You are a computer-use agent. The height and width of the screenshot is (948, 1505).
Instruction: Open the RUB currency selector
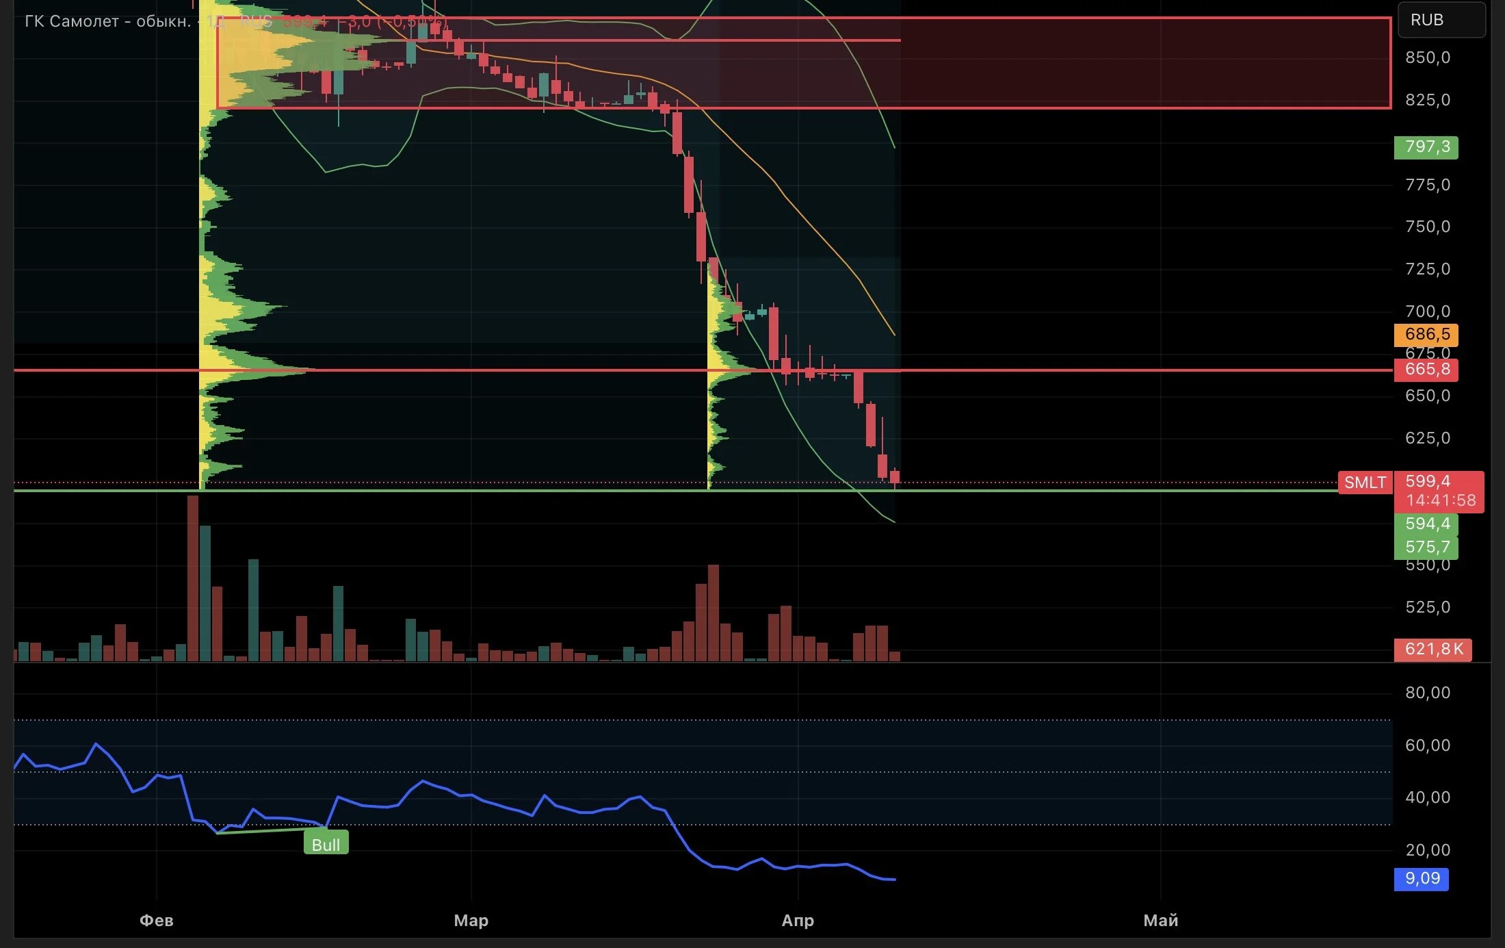point(1441,20)
